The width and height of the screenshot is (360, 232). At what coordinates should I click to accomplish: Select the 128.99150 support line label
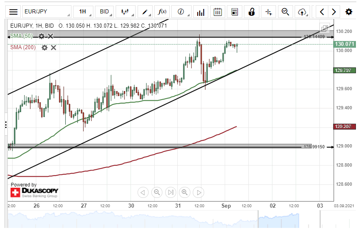tap(314, 147)
